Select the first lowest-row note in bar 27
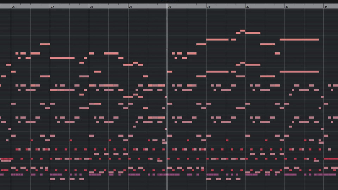Screen dimensions: 338x190 coord(52,179)
